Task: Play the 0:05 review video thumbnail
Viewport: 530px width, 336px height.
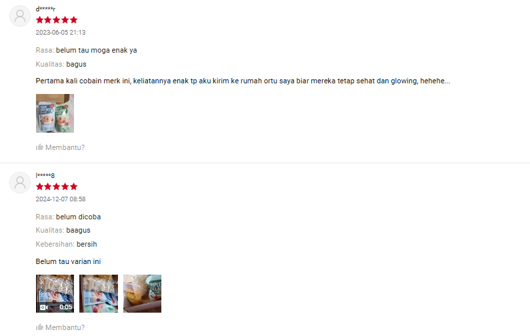Action: [x=55, y=293]
